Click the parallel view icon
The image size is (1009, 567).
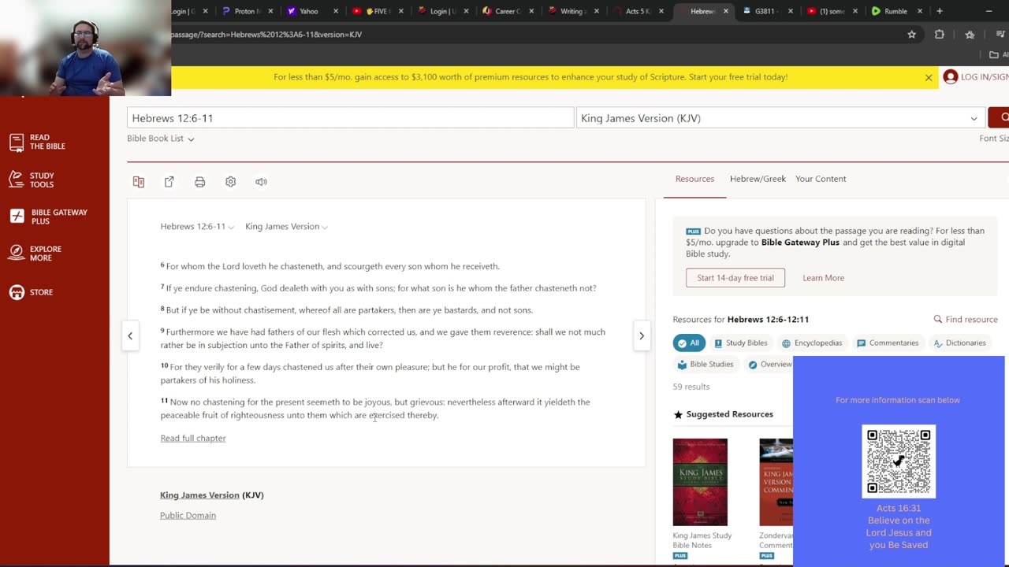pyautogui.click(x=139, y=182)
